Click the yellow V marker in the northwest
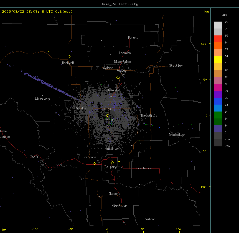 (x=49, y=51)
